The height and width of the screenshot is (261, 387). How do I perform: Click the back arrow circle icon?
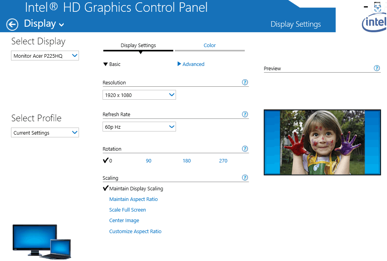[x=12, y=24]
